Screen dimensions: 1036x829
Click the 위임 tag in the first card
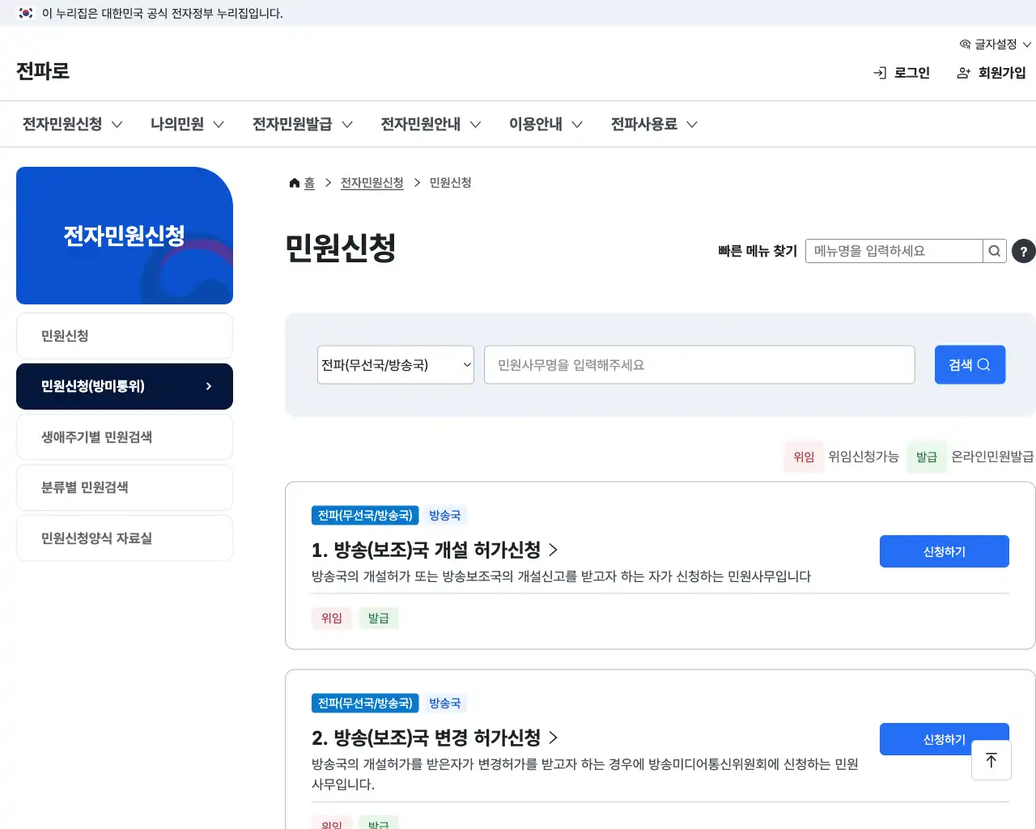[332, 619]
